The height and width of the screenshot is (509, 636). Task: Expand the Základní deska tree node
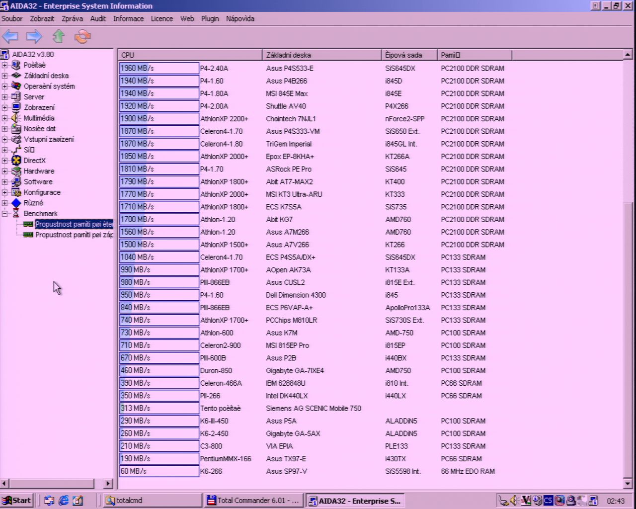click(4, 76)
